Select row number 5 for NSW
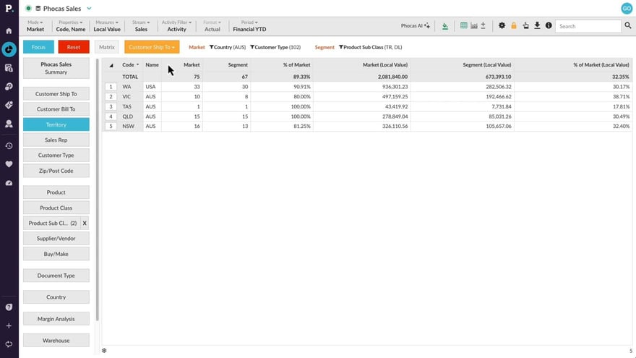 click(x=111, y=127)
